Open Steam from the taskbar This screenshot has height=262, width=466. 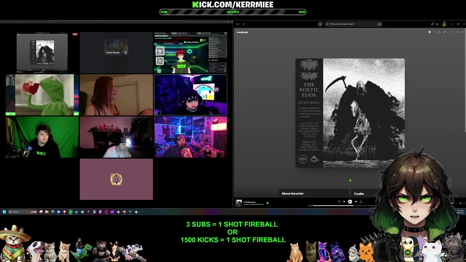click(76, 212)
